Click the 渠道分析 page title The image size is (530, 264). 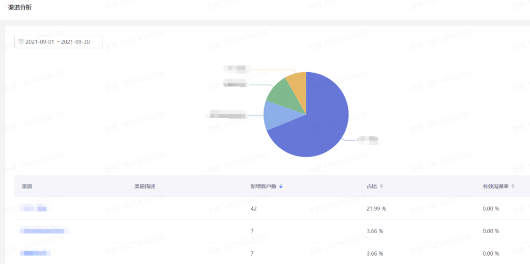(x=20, y=7)
